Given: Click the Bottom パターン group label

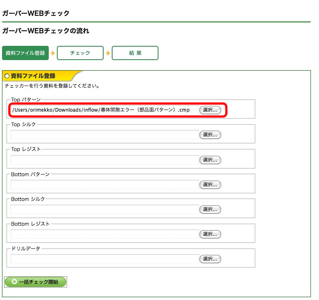Looking at the screenshot, I should click(30, 175).
